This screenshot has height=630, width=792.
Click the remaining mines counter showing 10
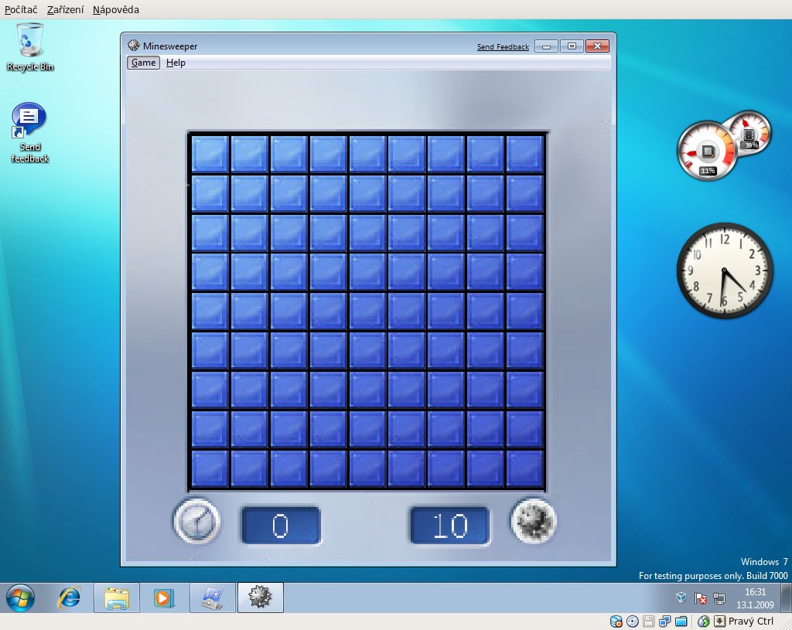coord(449,526)
